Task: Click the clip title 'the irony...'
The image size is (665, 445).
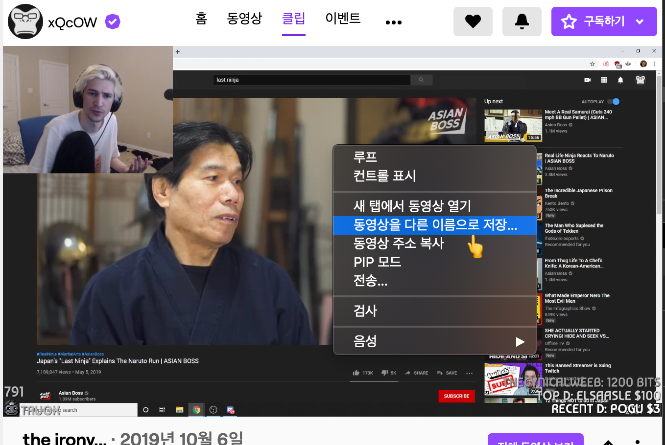Action: pos(65,439)
